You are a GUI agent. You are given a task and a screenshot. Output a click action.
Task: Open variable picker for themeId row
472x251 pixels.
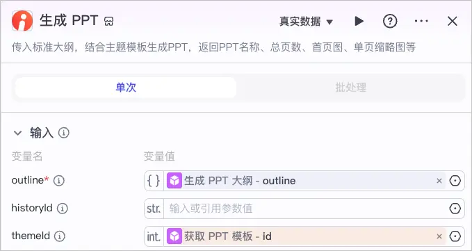(x=455, y=236)
